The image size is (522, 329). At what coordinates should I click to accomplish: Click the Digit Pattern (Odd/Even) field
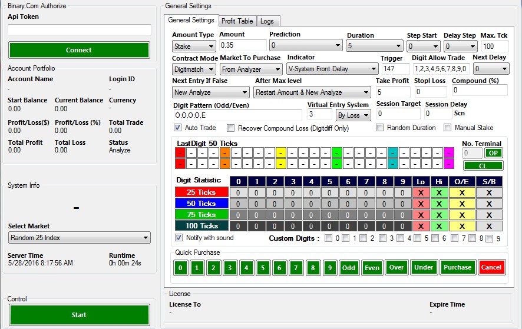coord(237,115)
